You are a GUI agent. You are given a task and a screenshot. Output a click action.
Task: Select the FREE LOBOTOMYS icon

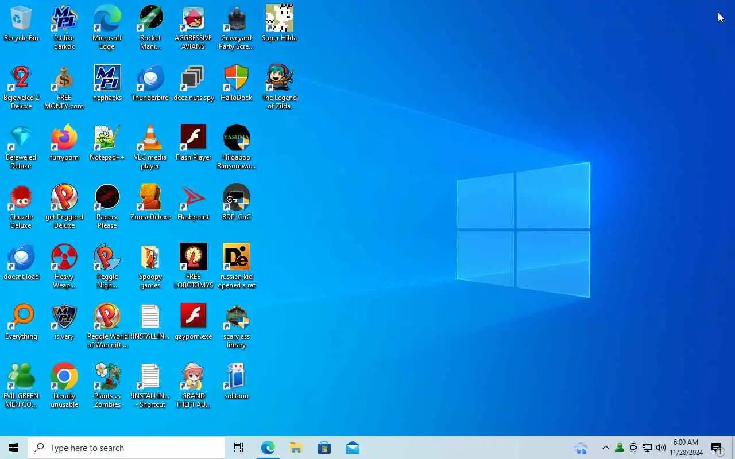(194, 266)
